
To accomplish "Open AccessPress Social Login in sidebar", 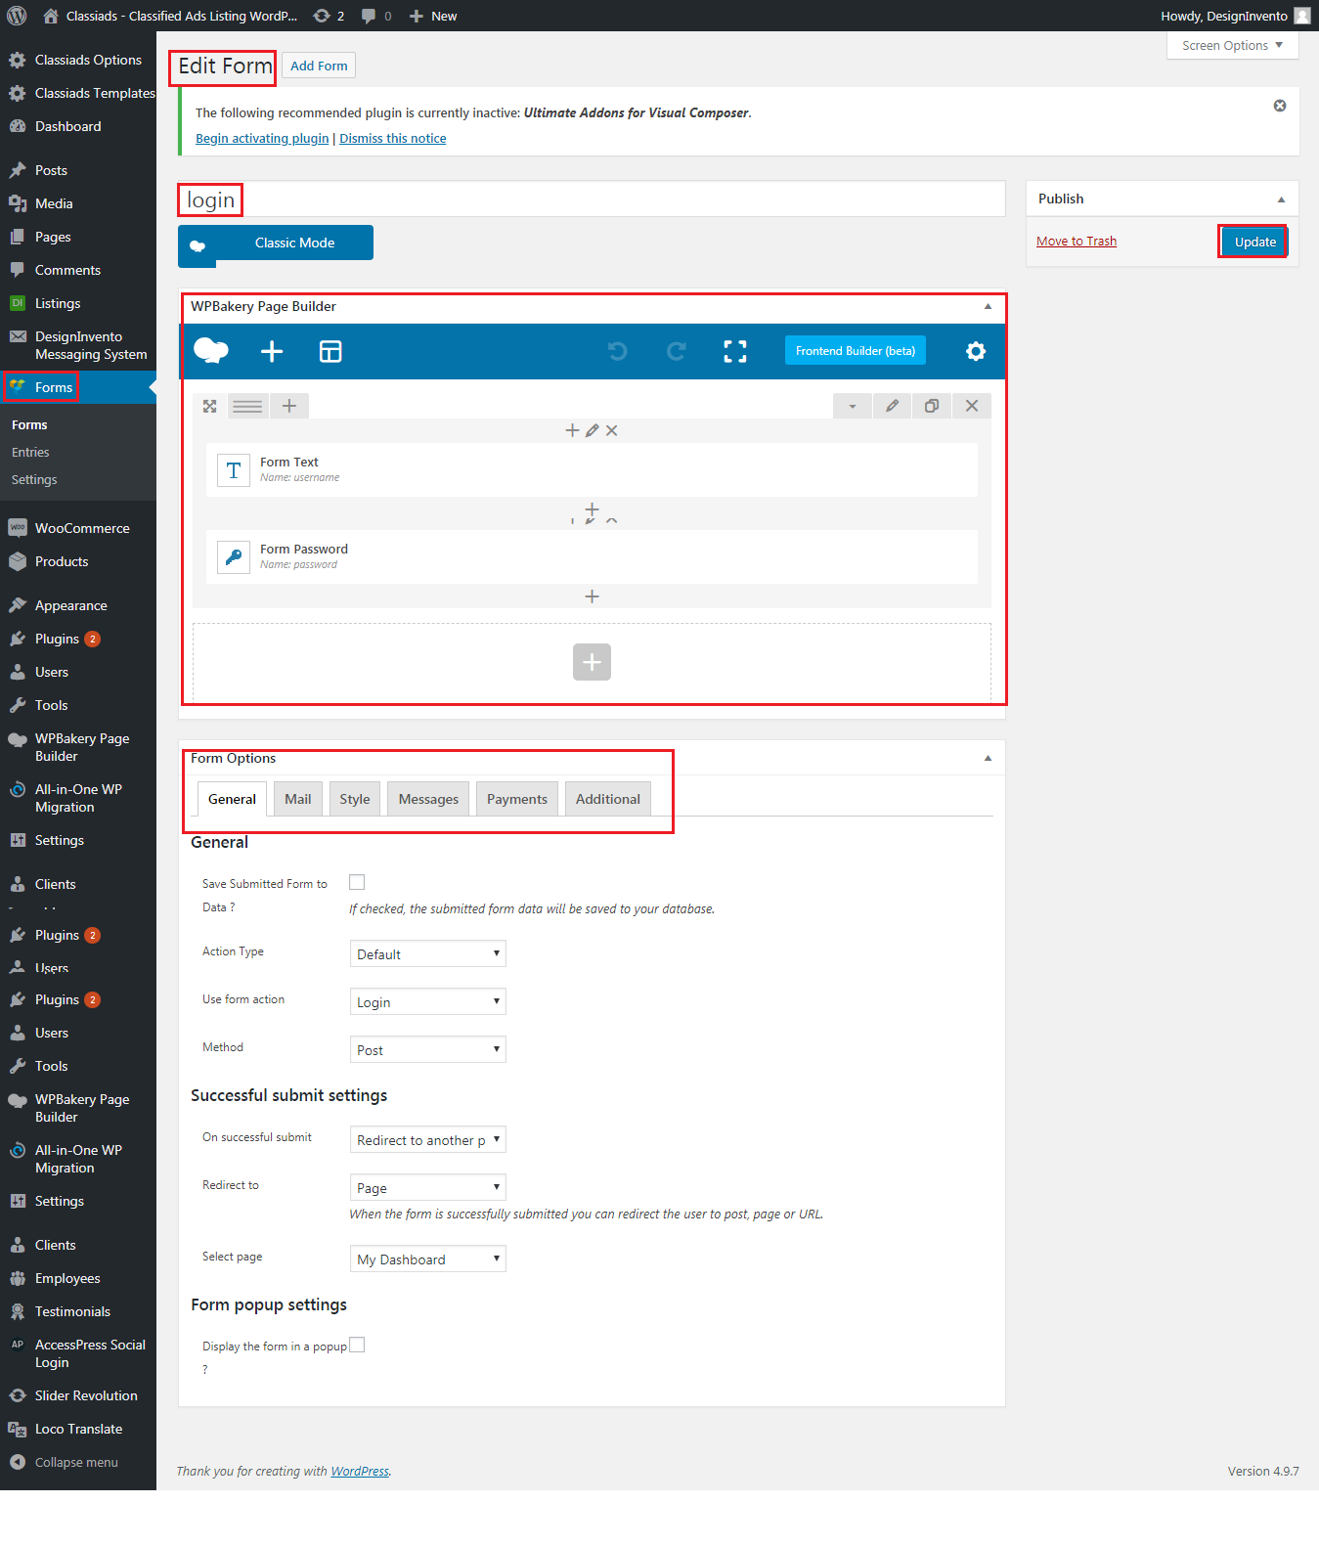I will coord(78,1353).
